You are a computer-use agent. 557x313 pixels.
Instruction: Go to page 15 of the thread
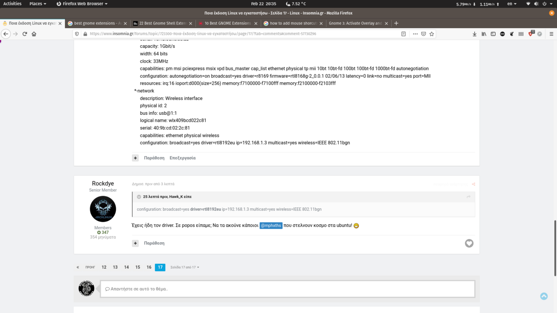(x=138, y=267)
